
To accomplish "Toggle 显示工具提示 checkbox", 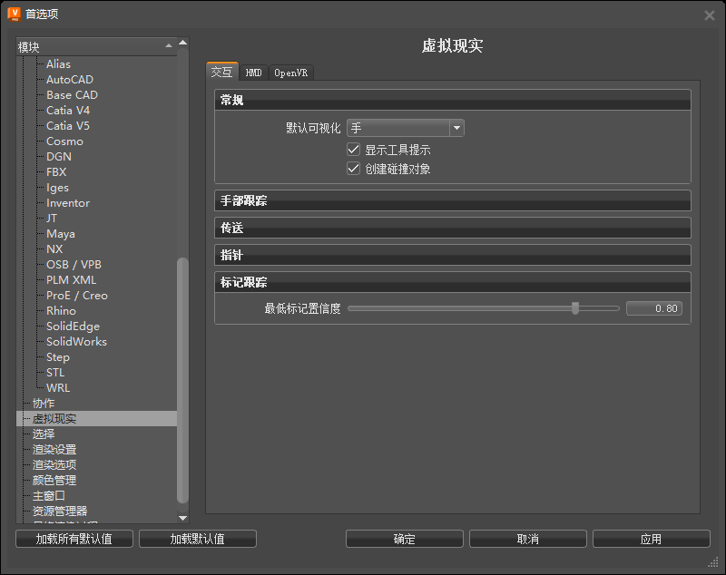I will point(353,150).
